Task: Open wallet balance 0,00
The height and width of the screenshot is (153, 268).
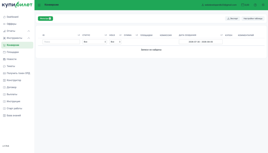Action: 245,5
